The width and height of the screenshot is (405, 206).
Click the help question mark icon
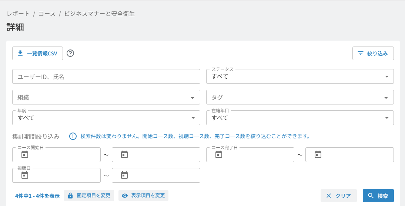coord(70,53)
